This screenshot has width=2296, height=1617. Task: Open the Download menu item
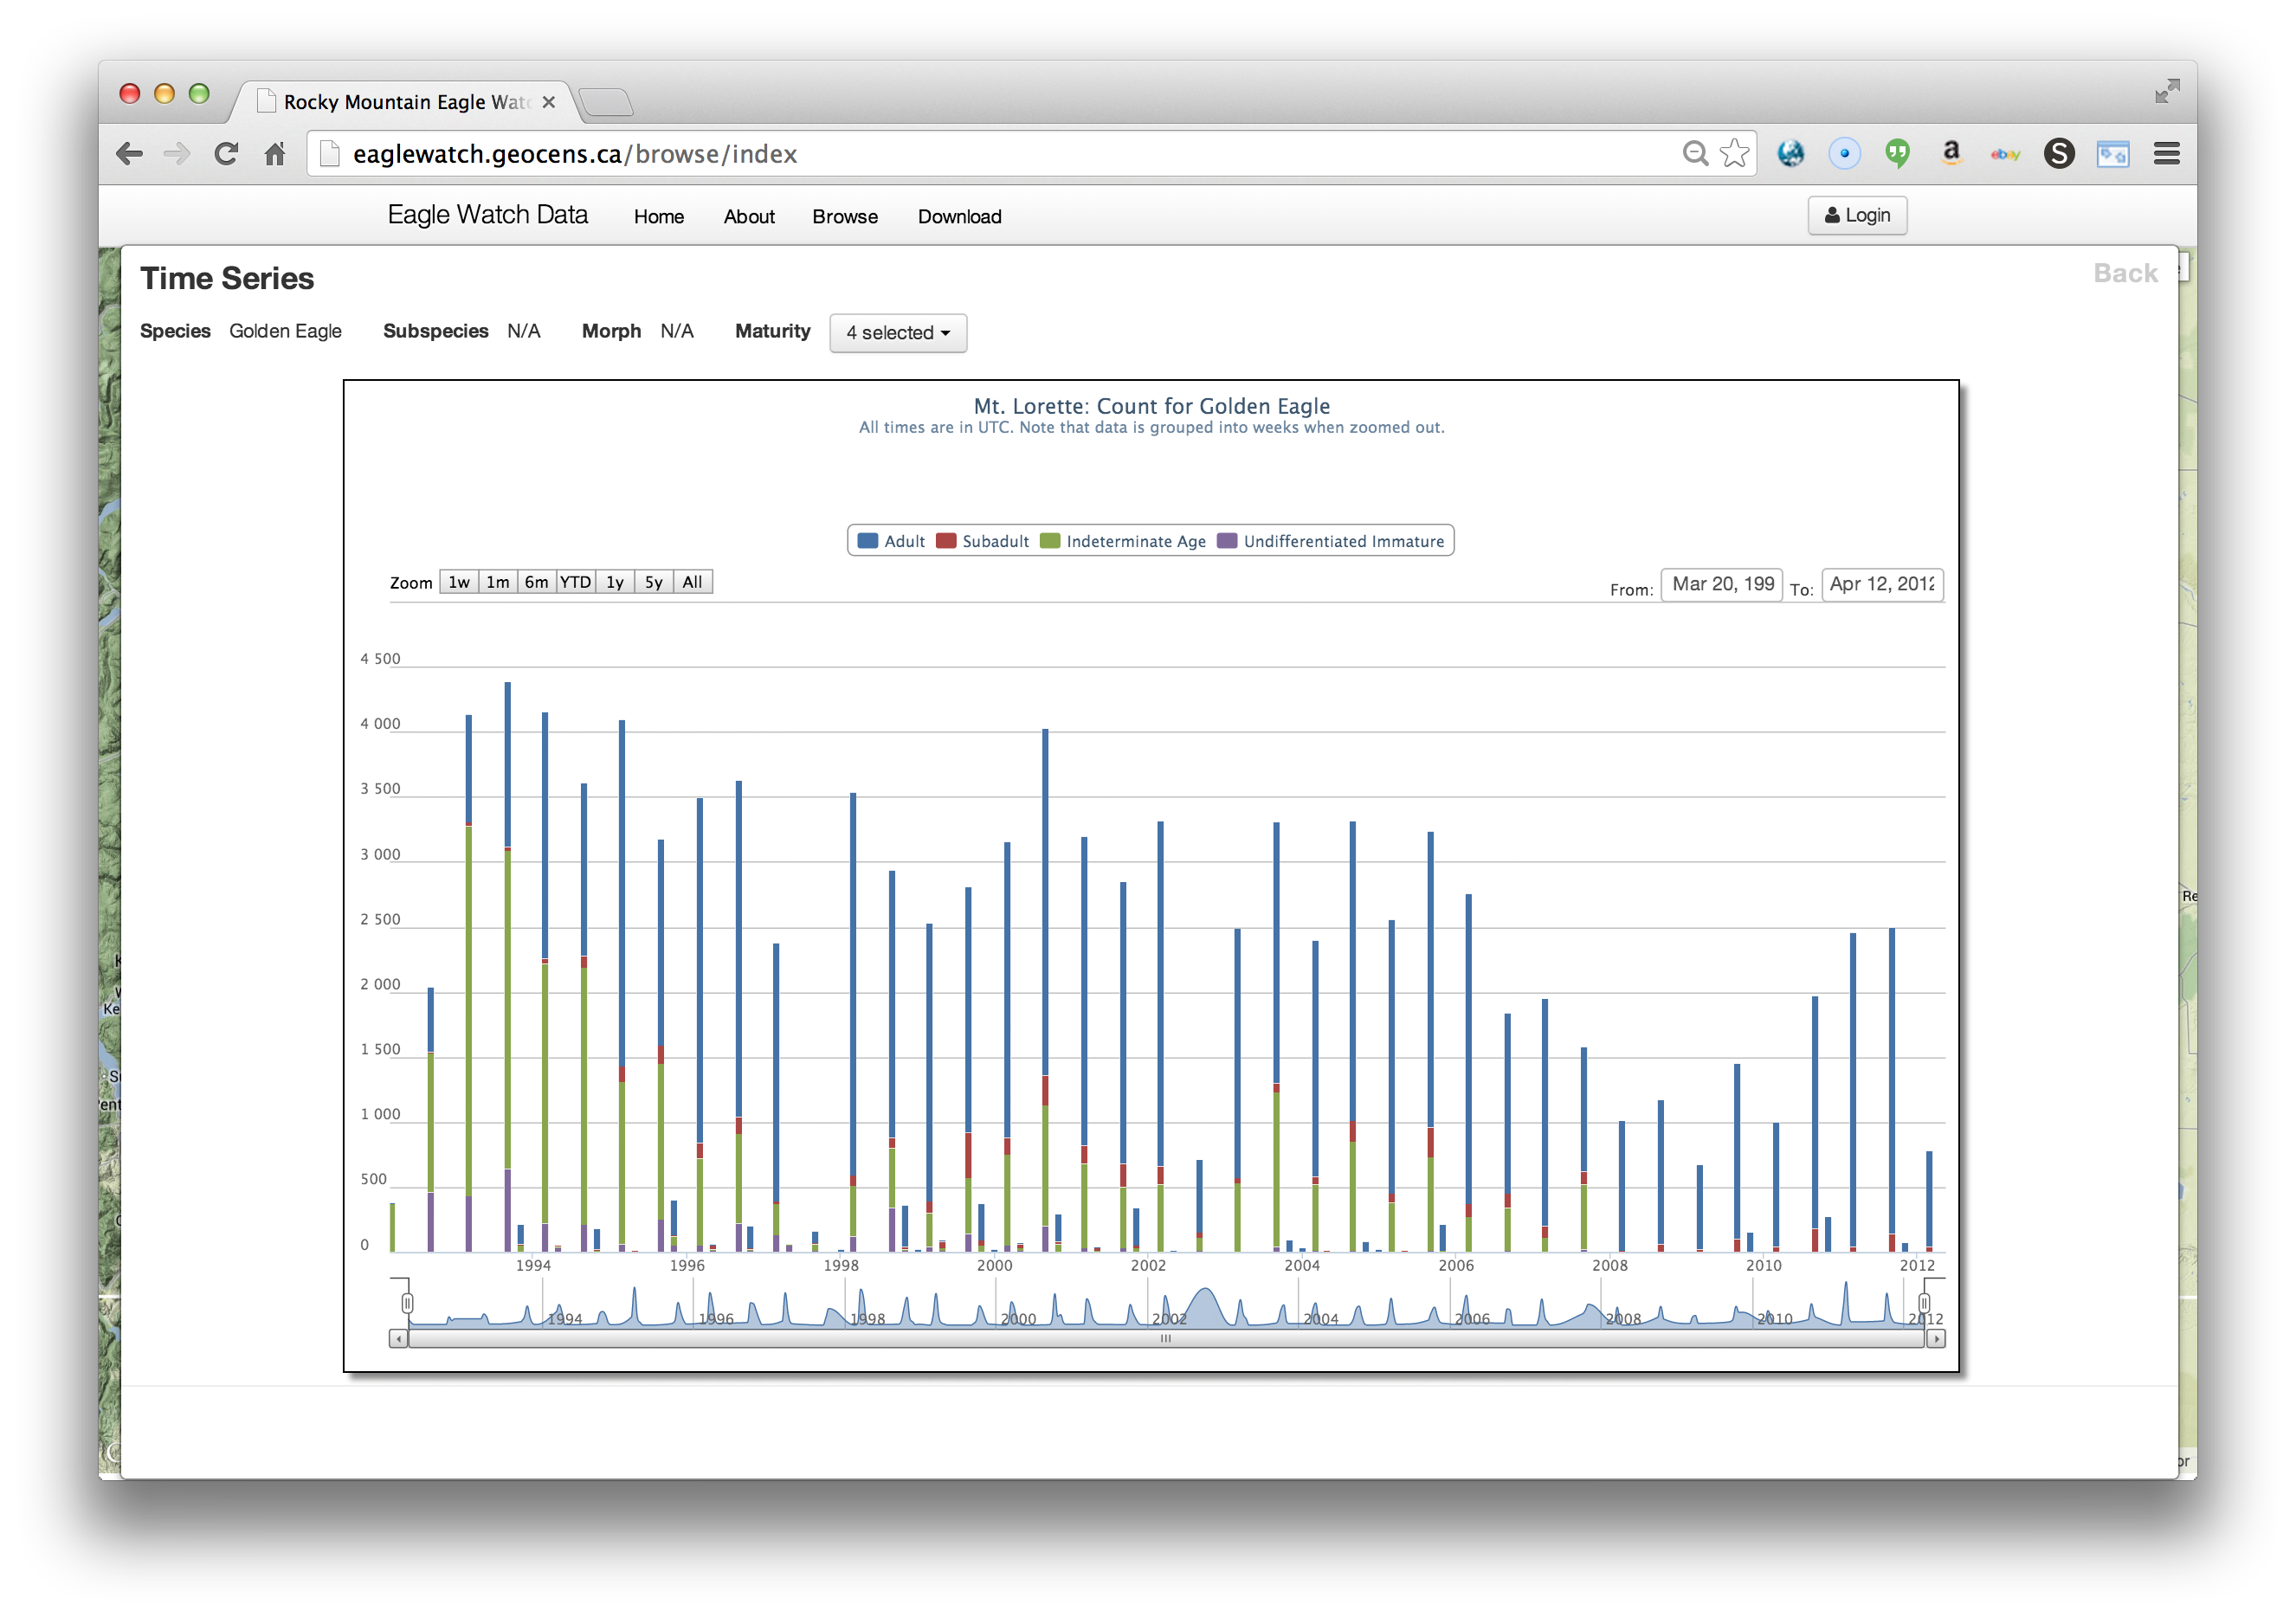(959, 216)
